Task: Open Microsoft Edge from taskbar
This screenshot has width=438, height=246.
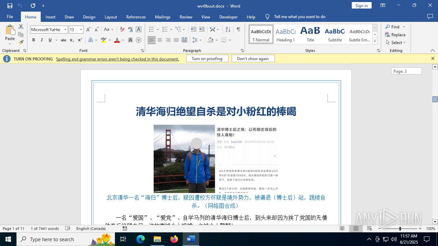Action: pos(141,239)
